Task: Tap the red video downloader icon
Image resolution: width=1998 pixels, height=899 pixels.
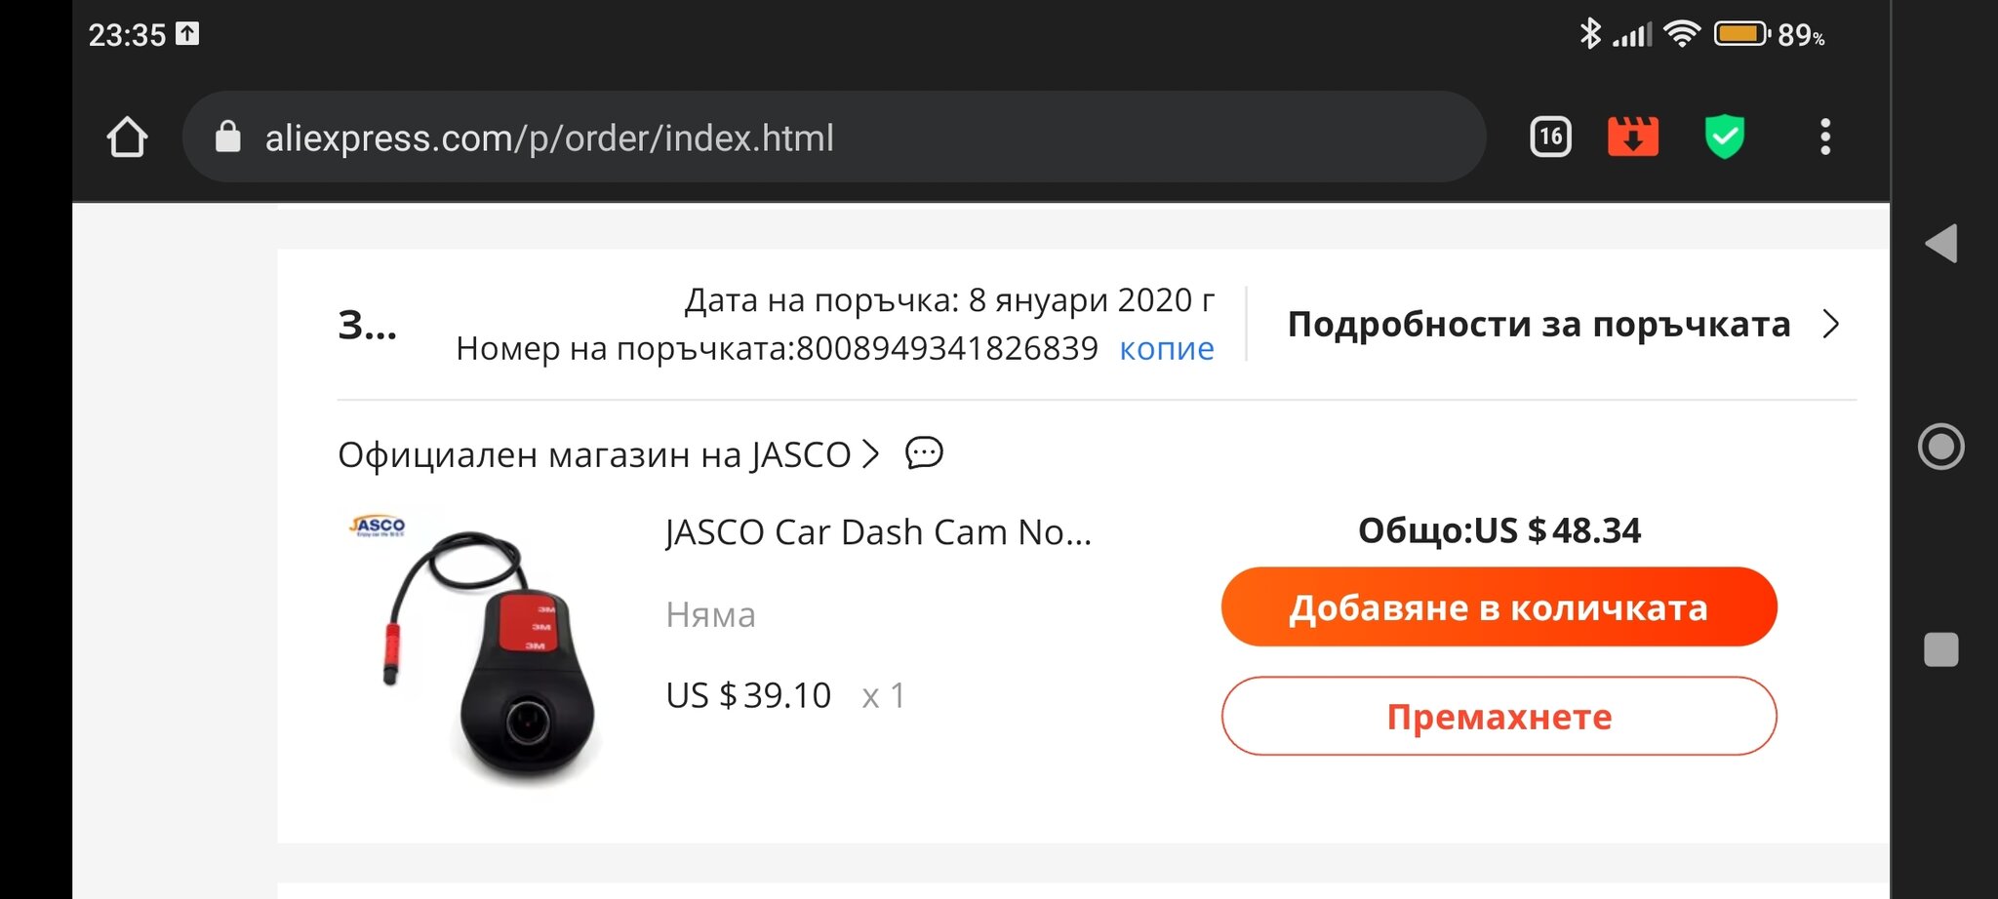Action: 1632,137
